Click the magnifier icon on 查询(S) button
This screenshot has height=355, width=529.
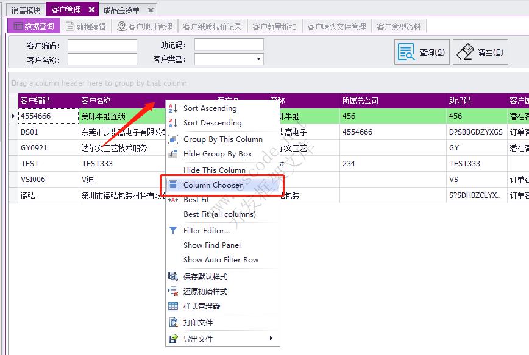pos(407,51)
